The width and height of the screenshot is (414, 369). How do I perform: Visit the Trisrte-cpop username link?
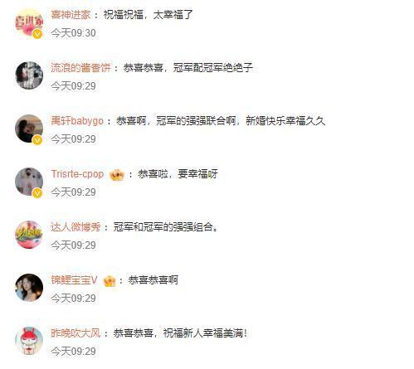click(x=77, y=174)
